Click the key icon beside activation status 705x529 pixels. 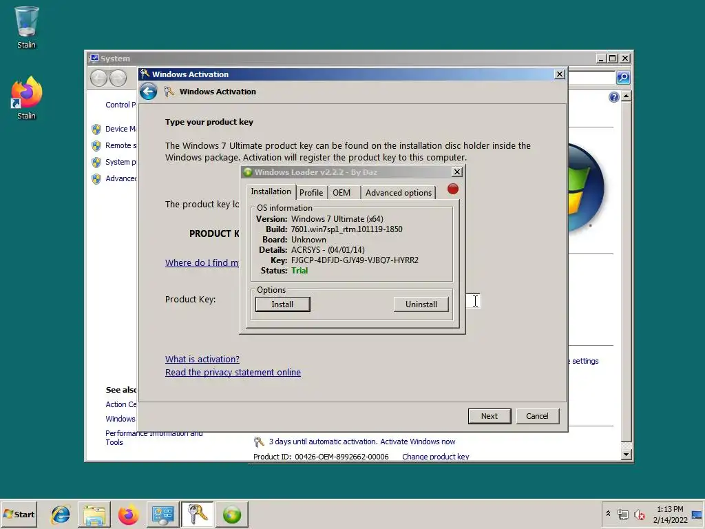(259, 442)
